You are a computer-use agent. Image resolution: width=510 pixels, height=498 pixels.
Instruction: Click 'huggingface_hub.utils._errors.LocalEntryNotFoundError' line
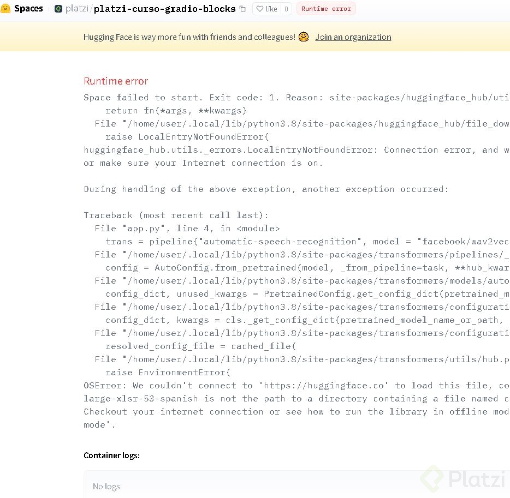coord(296,150)
